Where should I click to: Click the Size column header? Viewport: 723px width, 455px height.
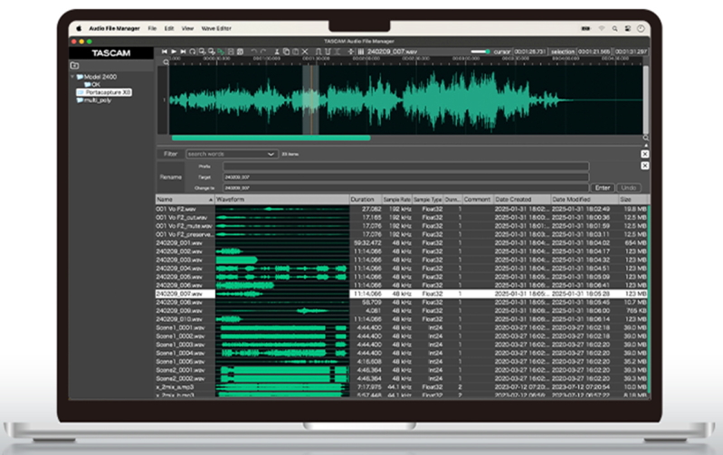coord(633,200)
